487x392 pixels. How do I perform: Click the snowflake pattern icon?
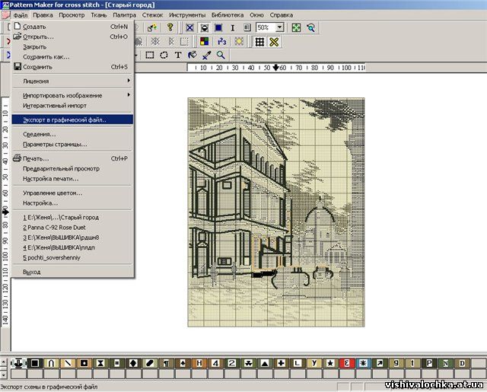coord(155,42)
